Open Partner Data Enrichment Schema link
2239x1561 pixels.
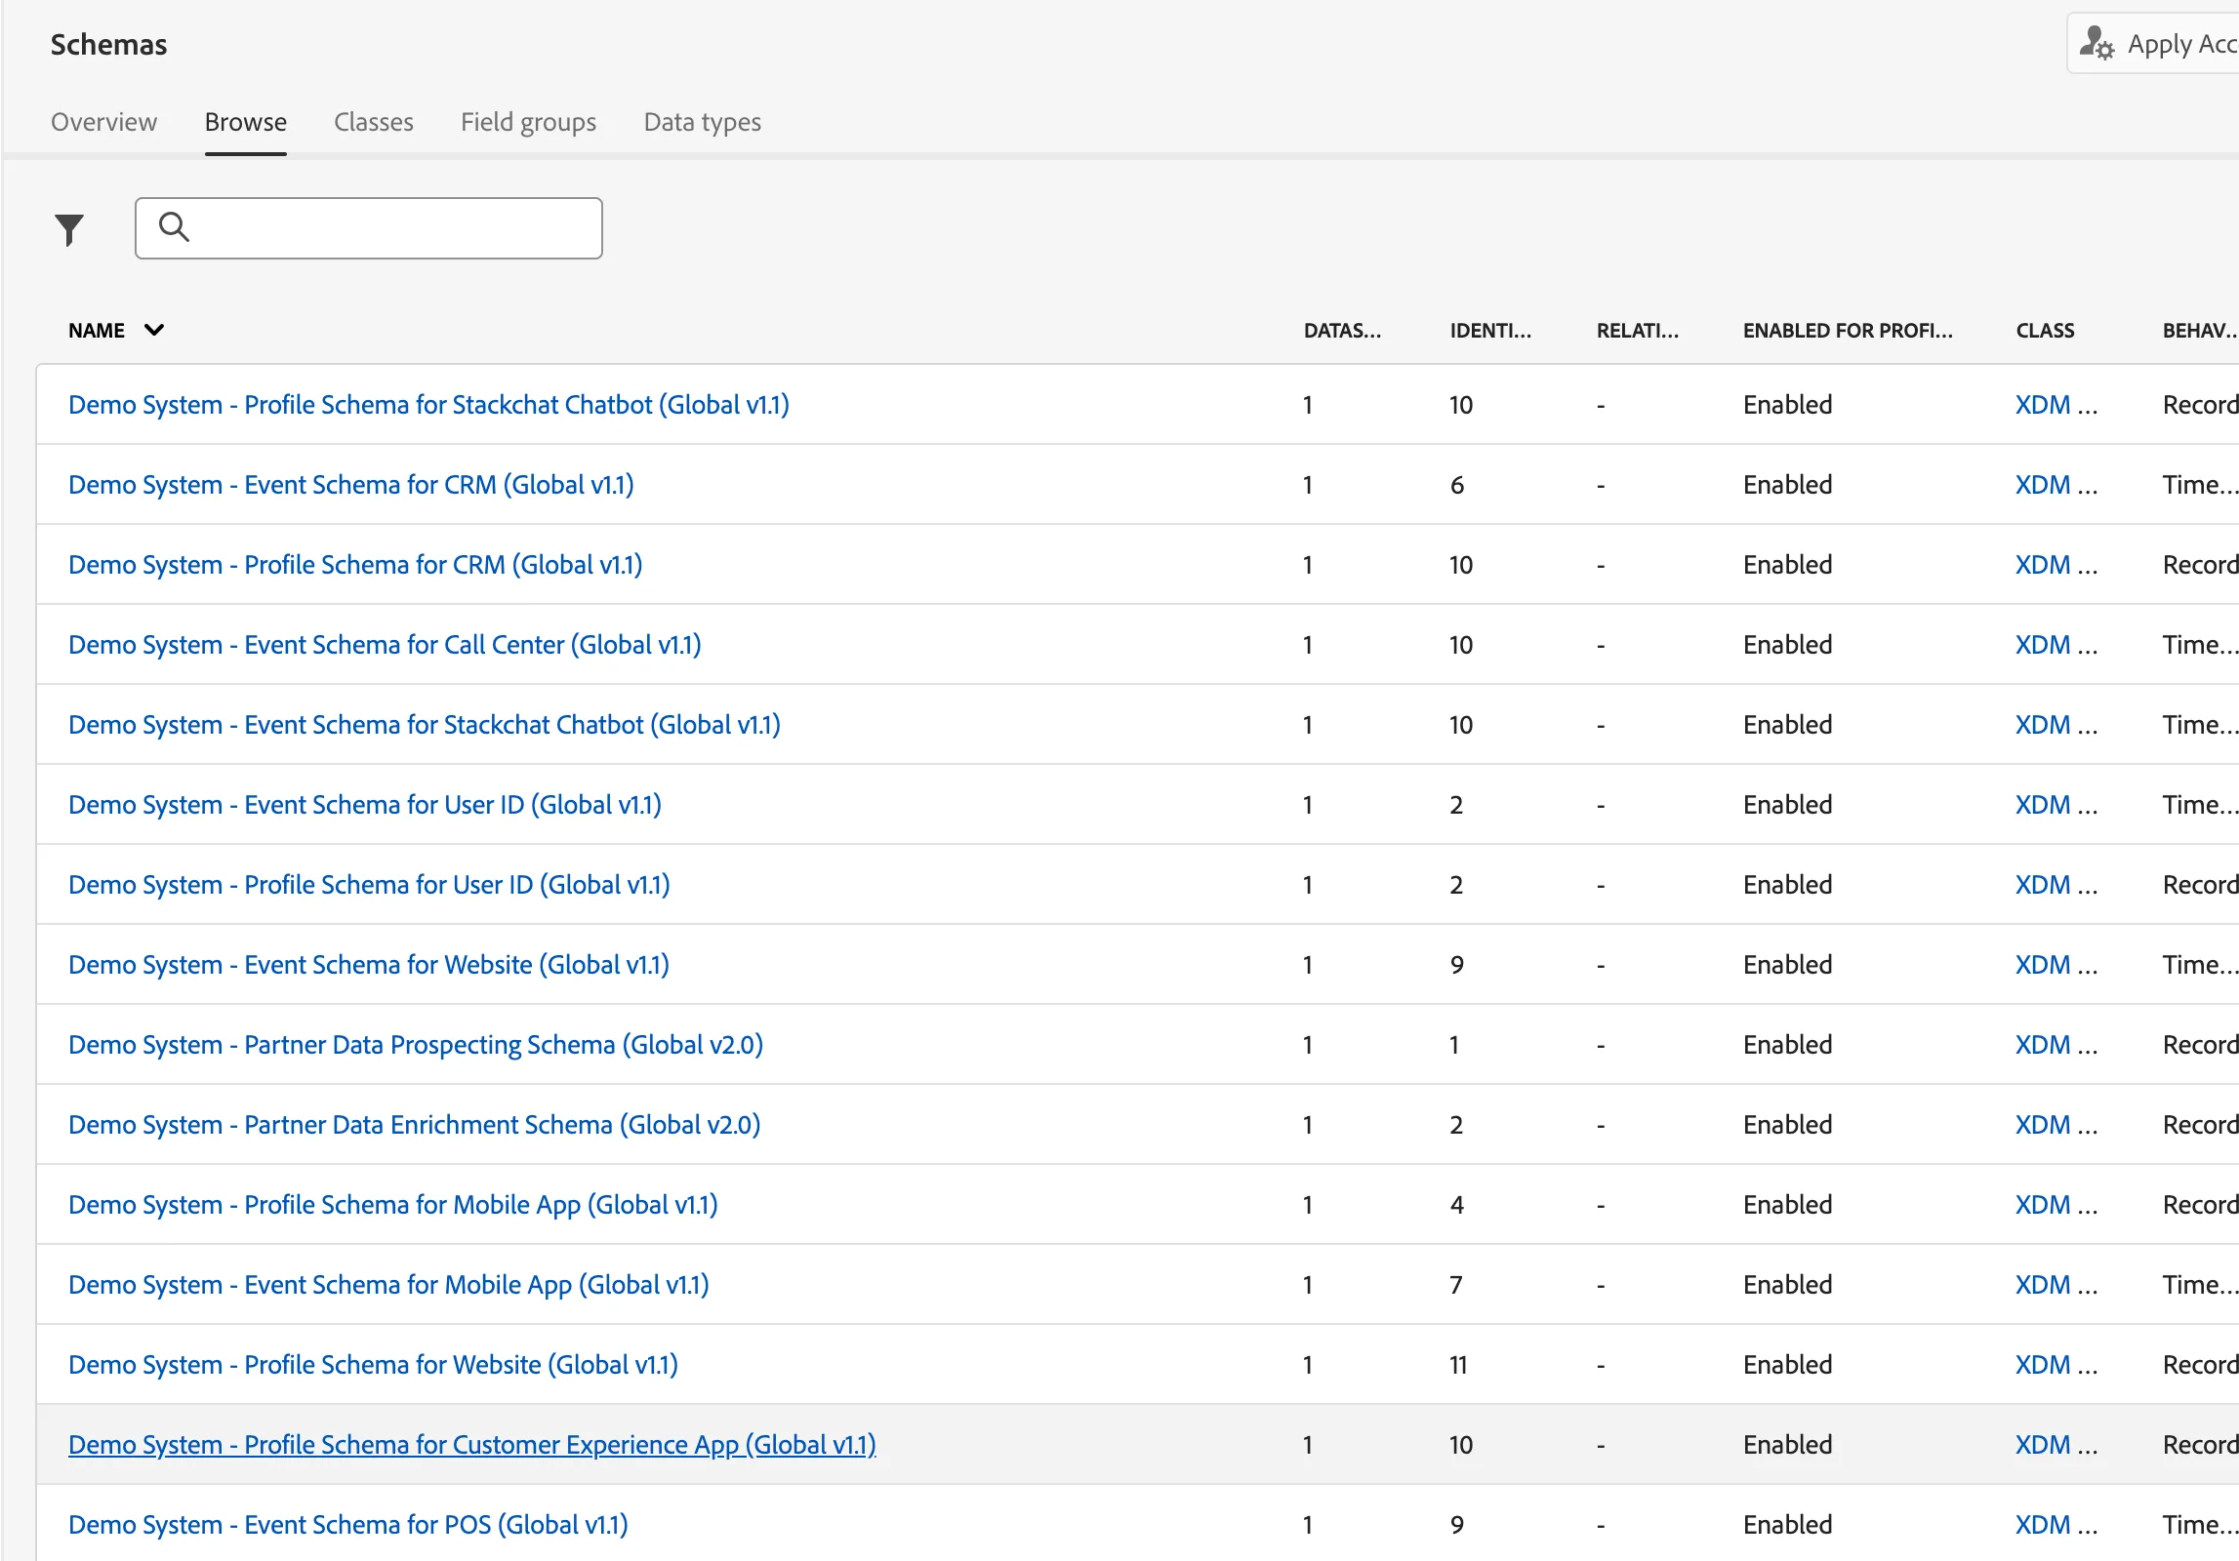pos(414,1125)
